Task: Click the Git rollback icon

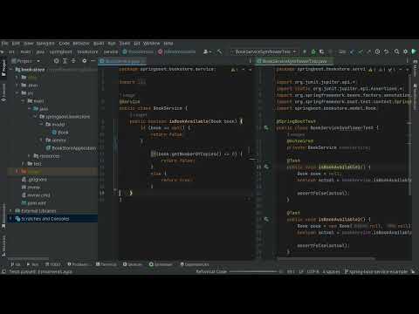Action: (x=386, y=51)
